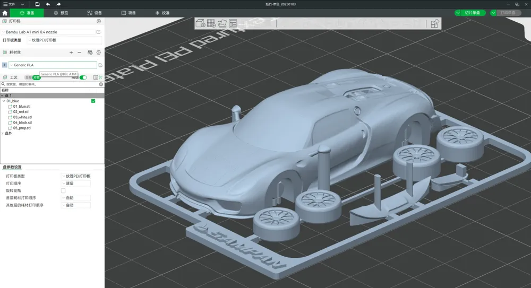531x288 pixels.
Task: Click the object search input field
Action: pyautogui.click(x=52, y=84)
